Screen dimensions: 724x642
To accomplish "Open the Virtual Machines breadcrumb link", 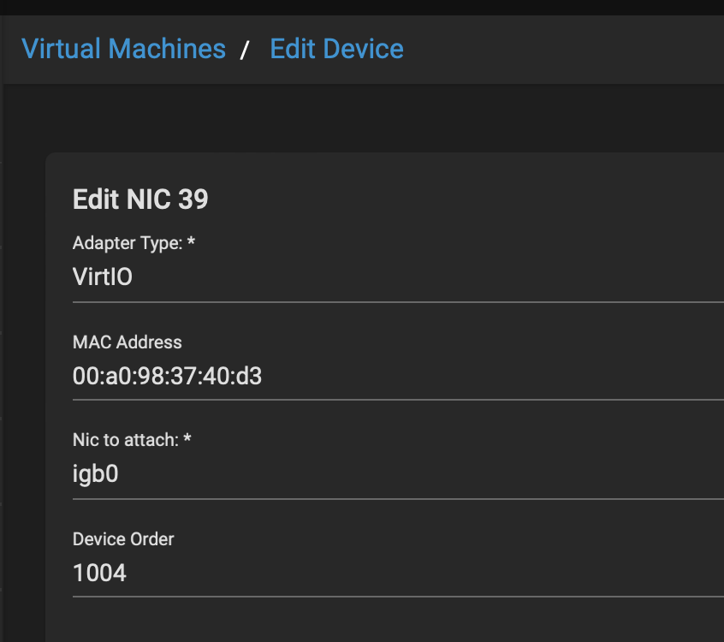I will pos(124,49).
